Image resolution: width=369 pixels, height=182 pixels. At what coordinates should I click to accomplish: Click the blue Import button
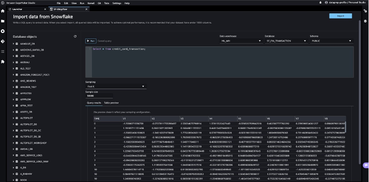[340, 16]
